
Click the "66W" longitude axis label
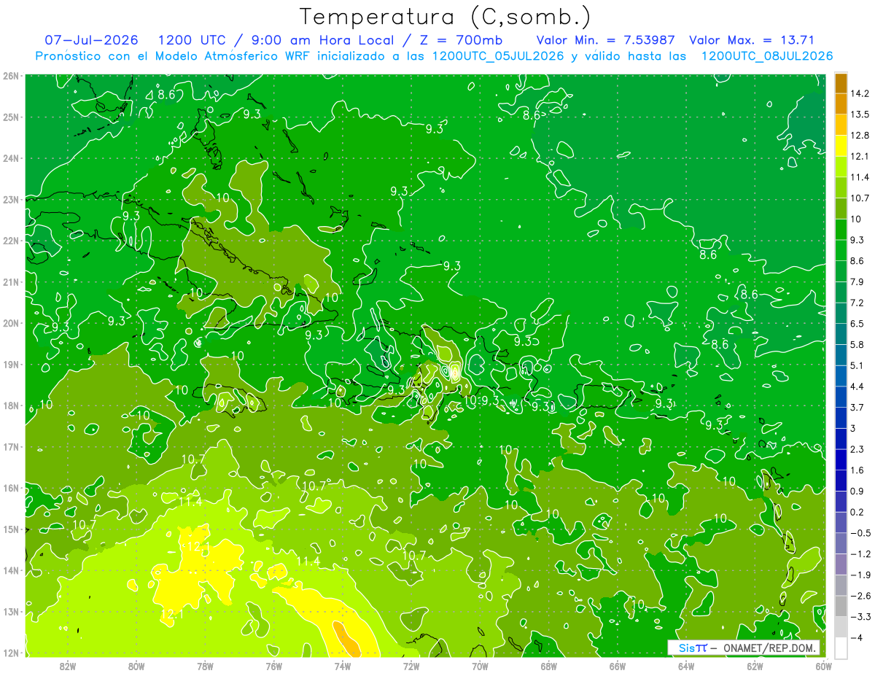(x=618, y=666)
